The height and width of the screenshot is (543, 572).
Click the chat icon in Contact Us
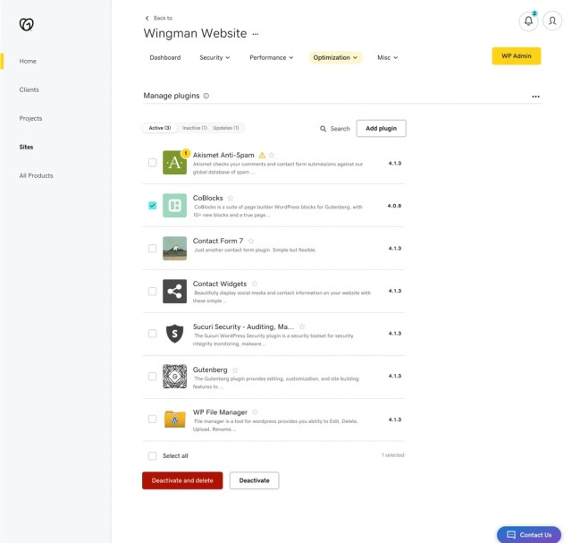coord(511,535)
